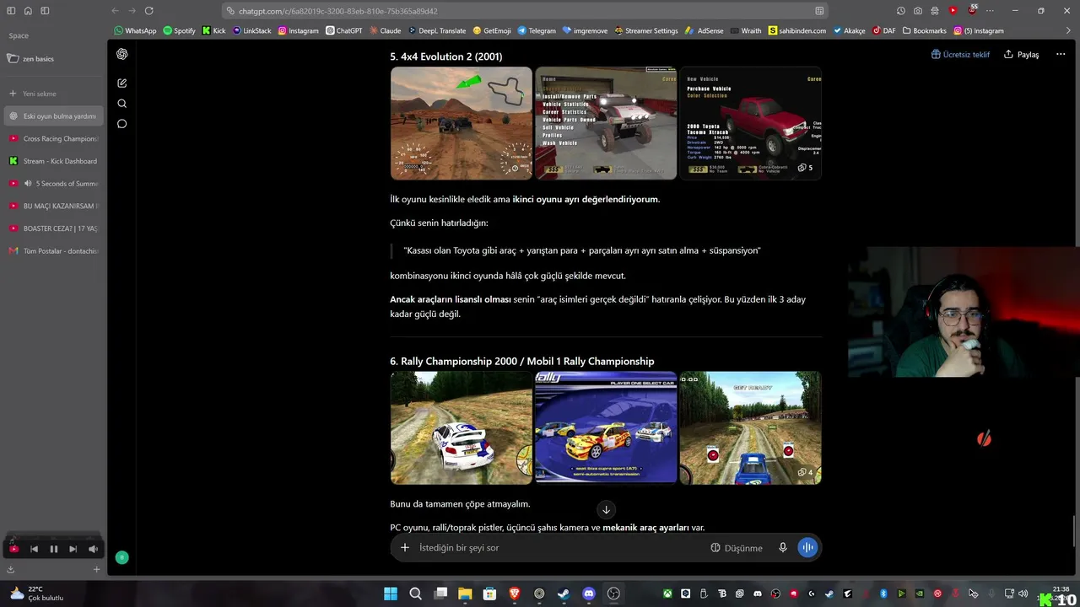Open first 4x4 Evolution 2 desert screenshot

[462, 123]
